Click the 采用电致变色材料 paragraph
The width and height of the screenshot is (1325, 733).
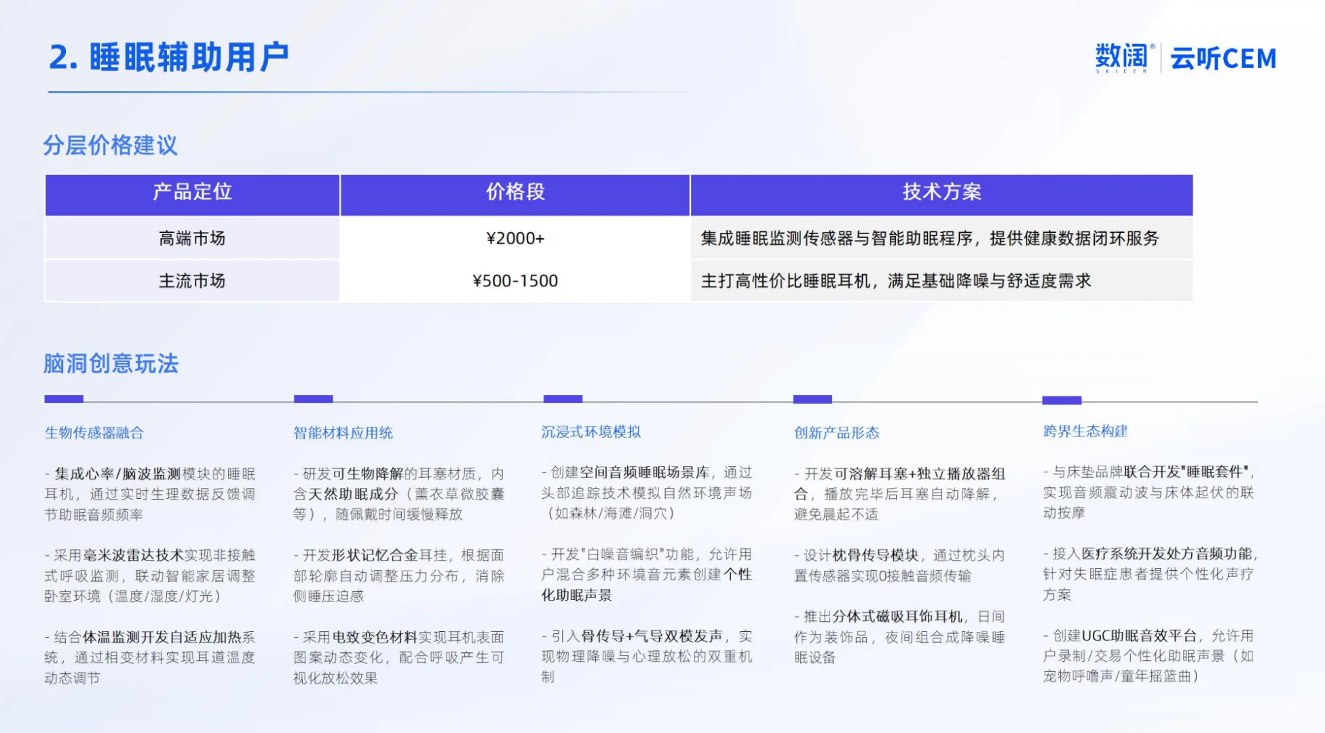coord(399,657)
